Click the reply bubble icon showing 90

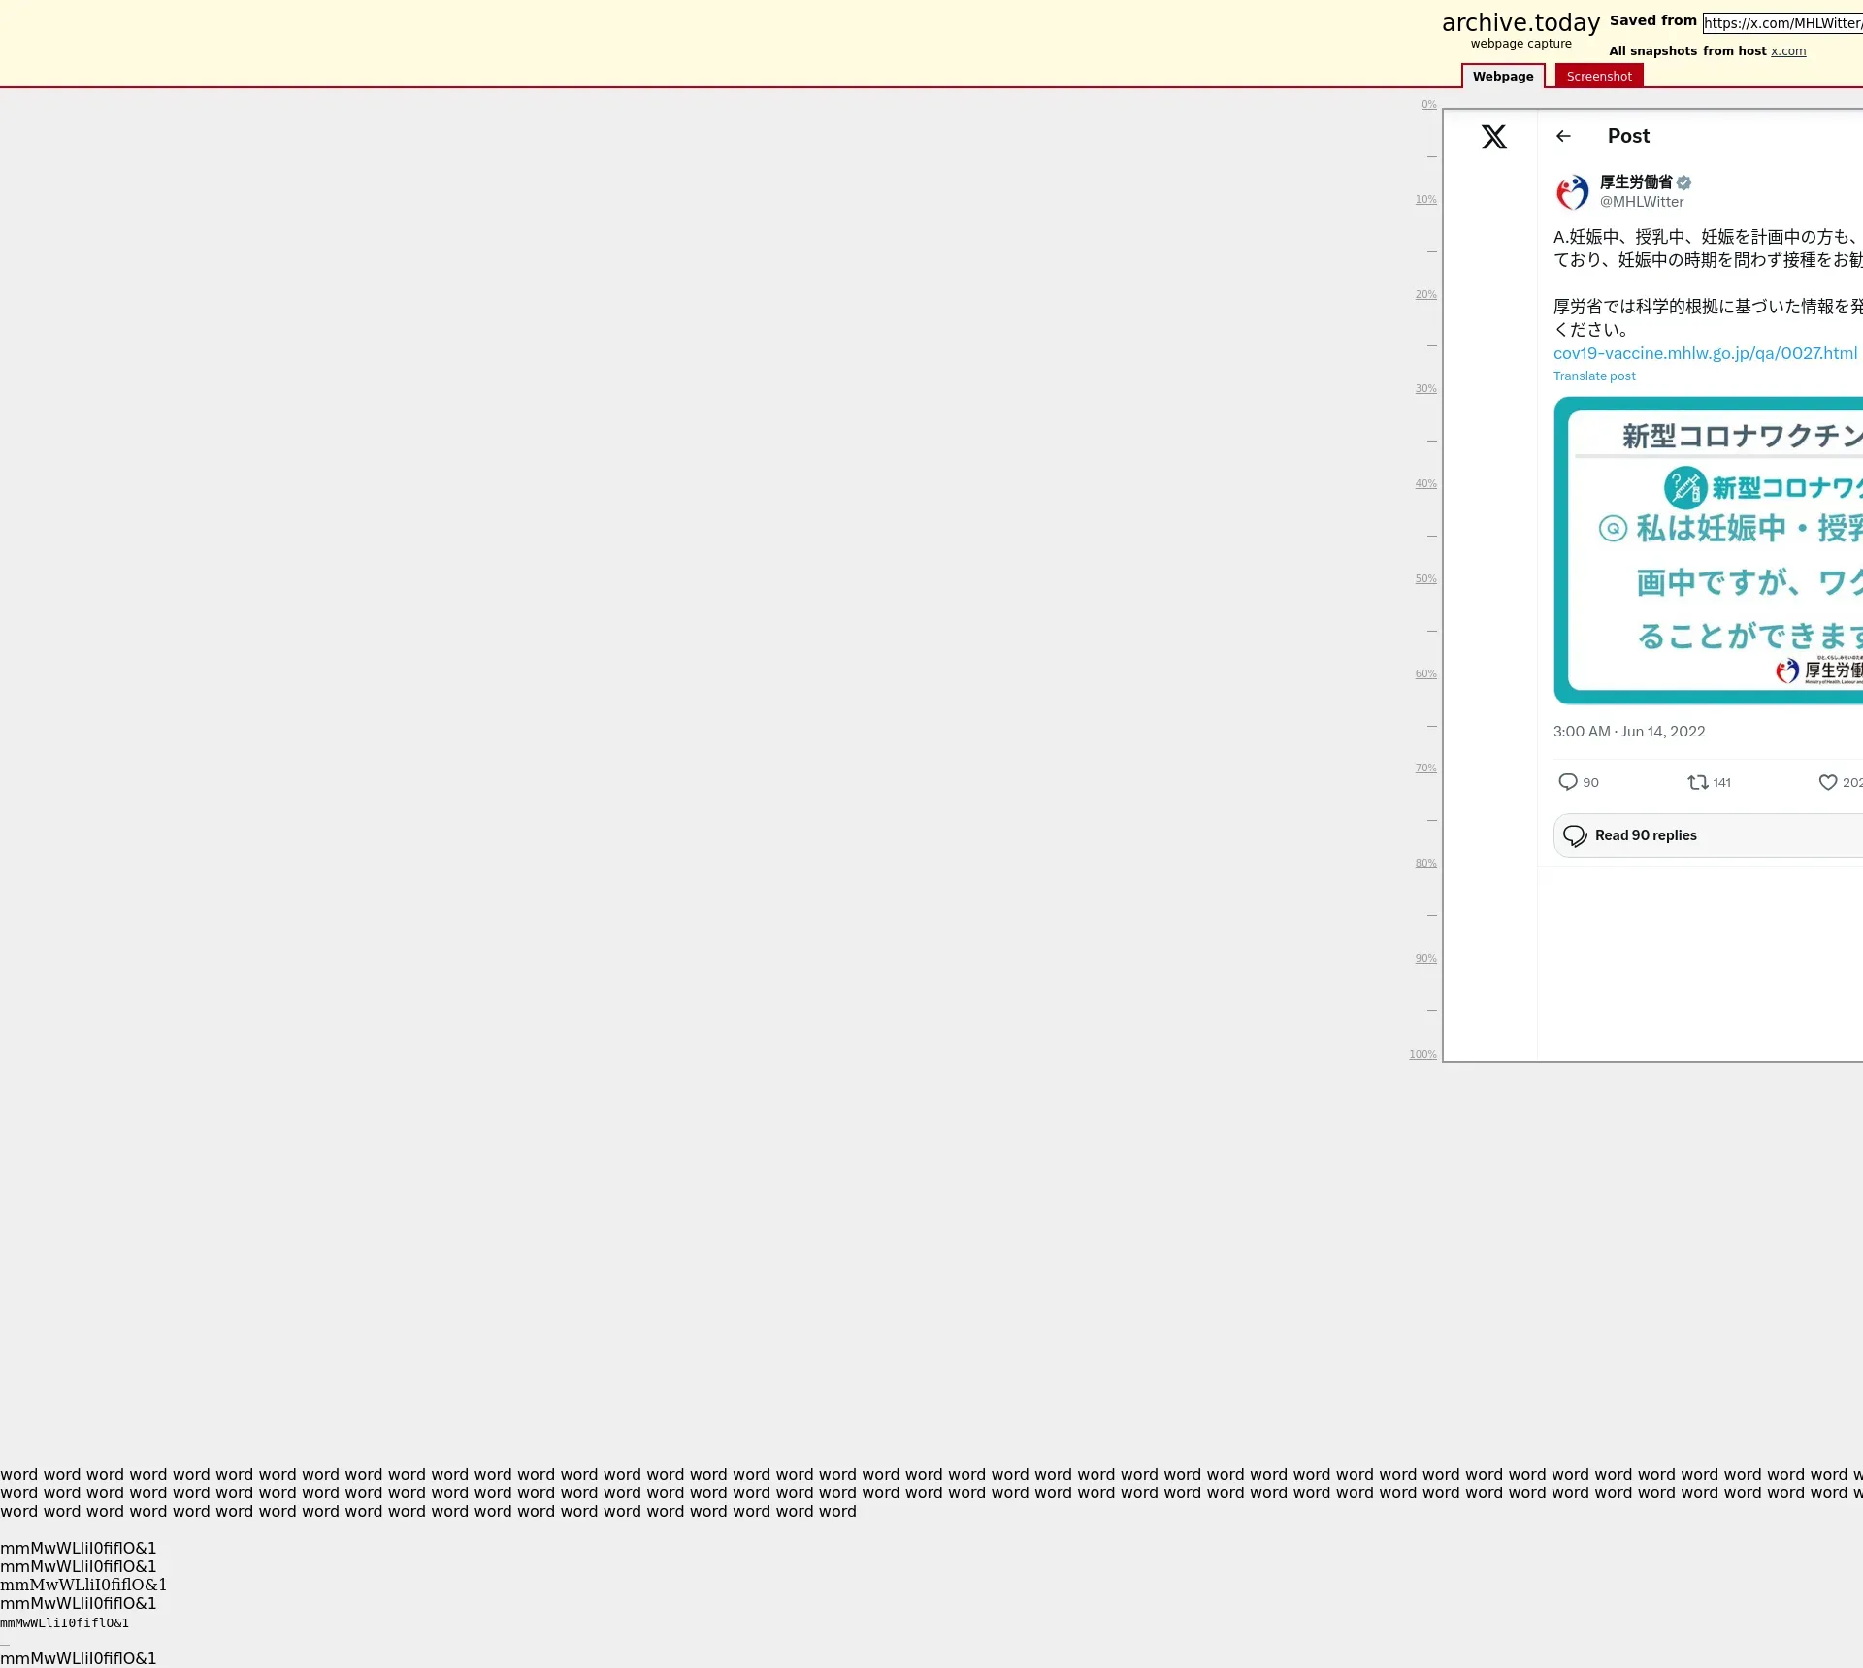pyautogui.click(x=1568, y=782)
